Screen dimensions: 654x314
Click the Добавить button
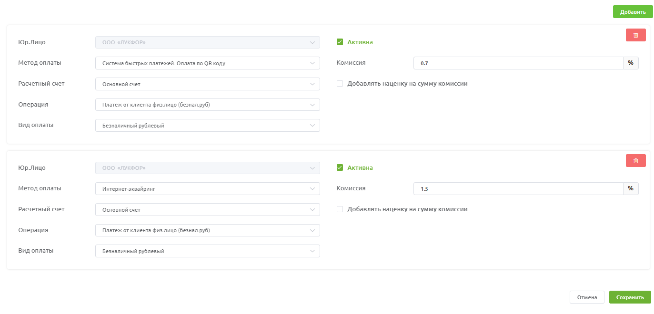pyautogui.click(x=633, y=12)
